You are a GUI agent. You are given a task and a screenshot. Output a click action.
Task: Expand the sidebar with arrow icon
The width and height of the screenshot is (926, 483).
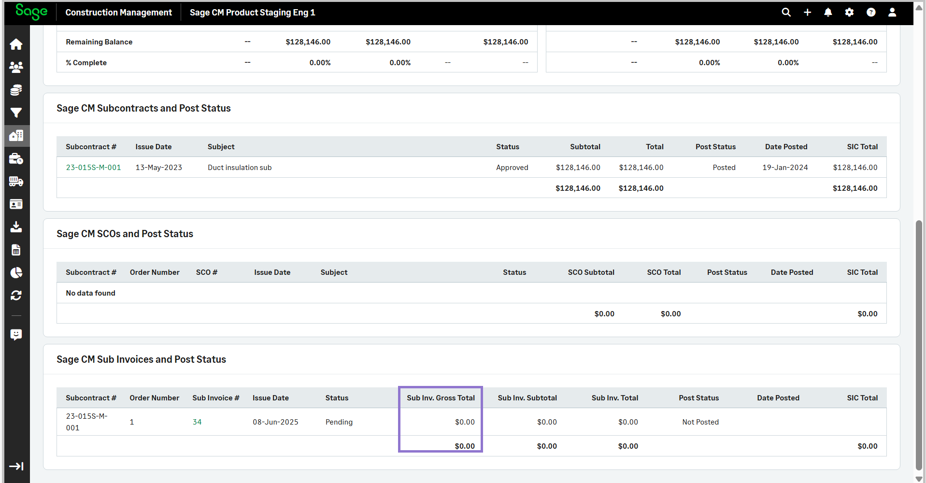[x=16, y=466]
